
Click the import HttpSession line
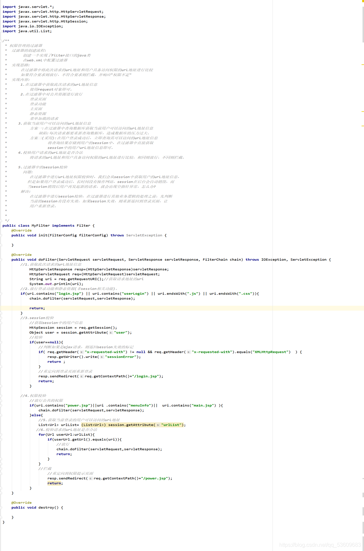point(45,21)
